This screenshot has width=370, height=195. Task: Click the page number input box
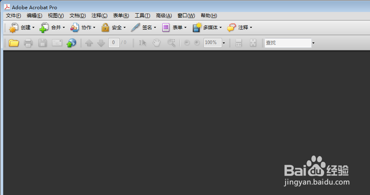pos(114,43)
